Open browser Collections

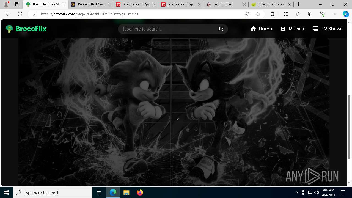coord(310,14)
